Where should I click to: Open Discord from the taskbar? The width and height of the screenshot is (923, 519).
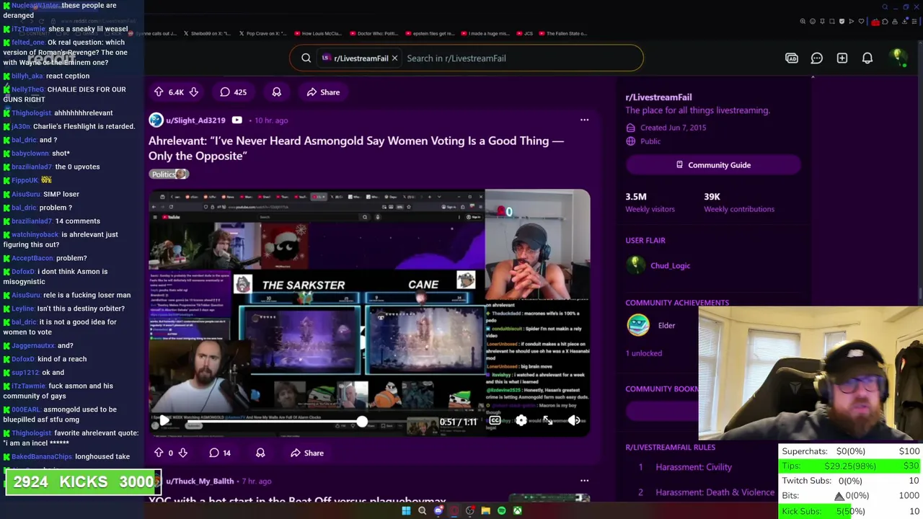pyautogui.click(x=438, y=510)
